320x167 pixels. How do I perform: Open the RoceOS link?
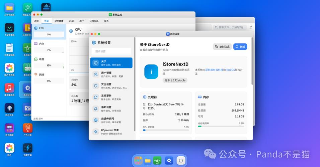230,70
